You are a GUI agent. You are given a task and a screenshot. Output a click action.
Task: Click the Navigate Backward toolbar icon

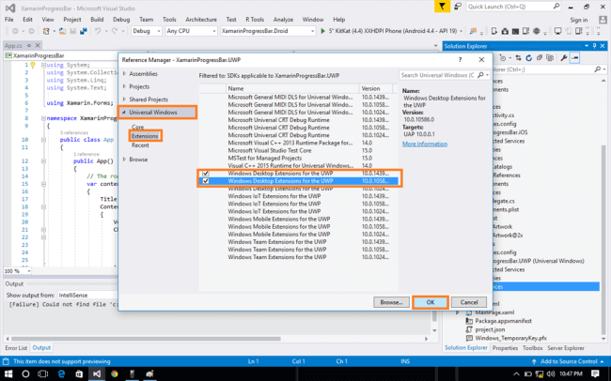click(15, 31)
